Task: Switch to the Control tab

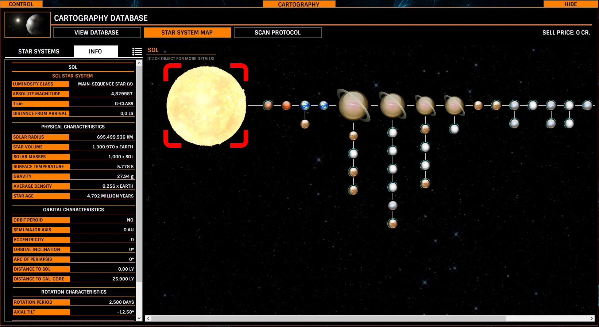Action: coord(21,4)
